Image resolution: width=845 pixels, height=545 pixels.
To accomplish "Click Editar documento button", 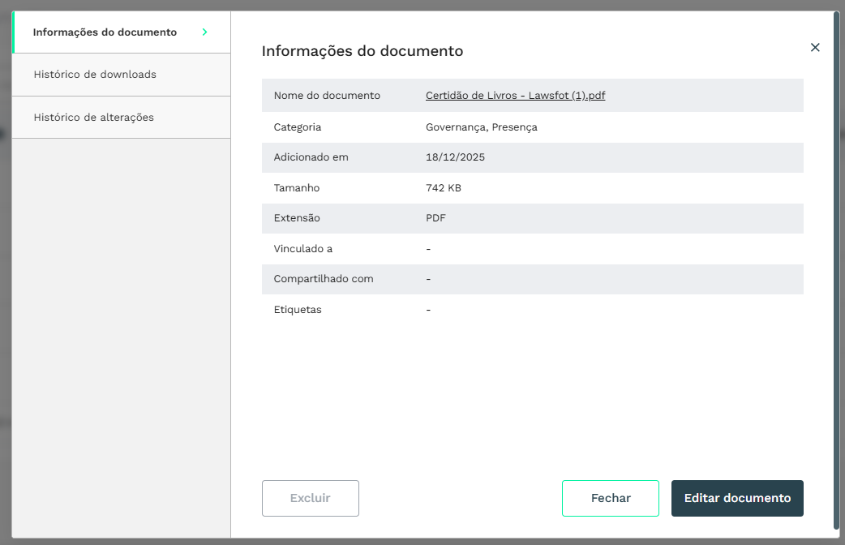I will tap(736, 498).
